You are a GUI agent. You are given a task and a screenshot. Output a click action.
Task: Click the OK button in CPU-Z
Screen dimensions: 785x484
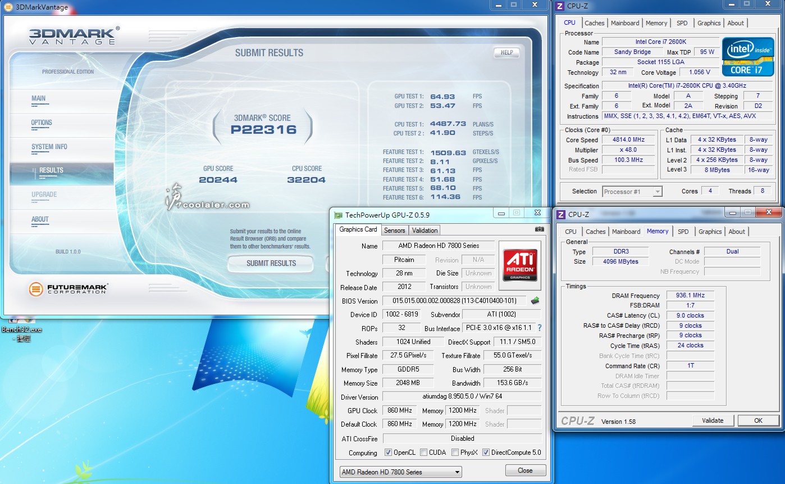(x=758, y=420)
